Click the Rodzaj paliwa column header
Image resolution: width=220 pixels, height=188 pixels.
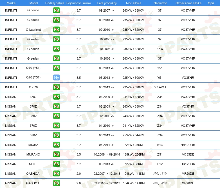pos(55,3)
